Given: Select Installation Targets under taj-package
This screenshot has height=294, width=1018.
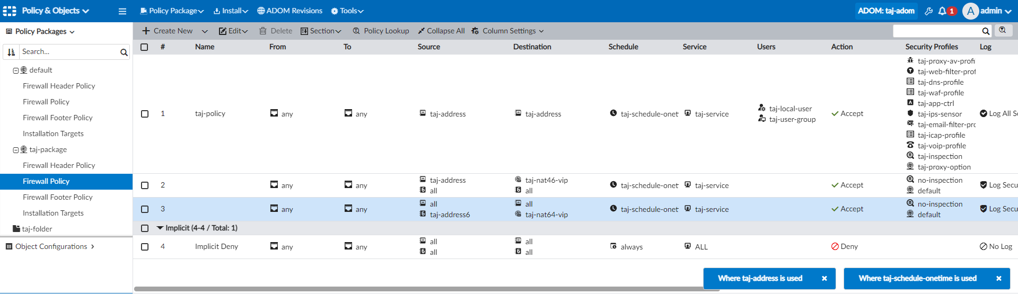Looking at the screenshot, I should pyautogui.click(x=53, y=213).
